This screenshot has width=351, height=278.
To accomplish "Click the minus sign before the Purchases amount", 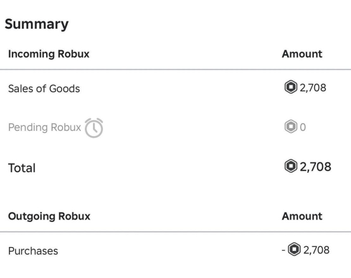I will coord(284,251).
